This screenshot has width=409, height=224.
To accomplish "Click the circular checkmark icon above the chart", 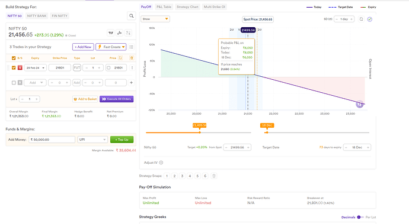I will (x=370, y=20).
